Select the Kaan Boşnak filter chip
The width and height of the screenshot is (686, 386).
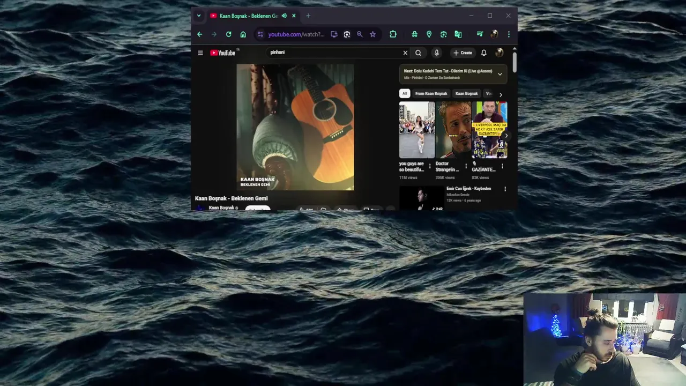tap(466, 93)
